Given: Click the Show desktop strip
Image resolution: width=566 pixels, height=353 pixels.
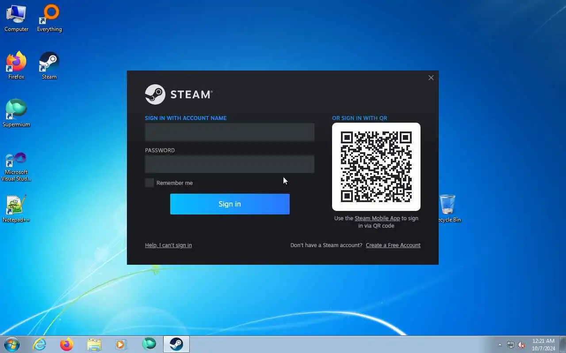Looking at the screenshot, I should click(x=562, y=344).
